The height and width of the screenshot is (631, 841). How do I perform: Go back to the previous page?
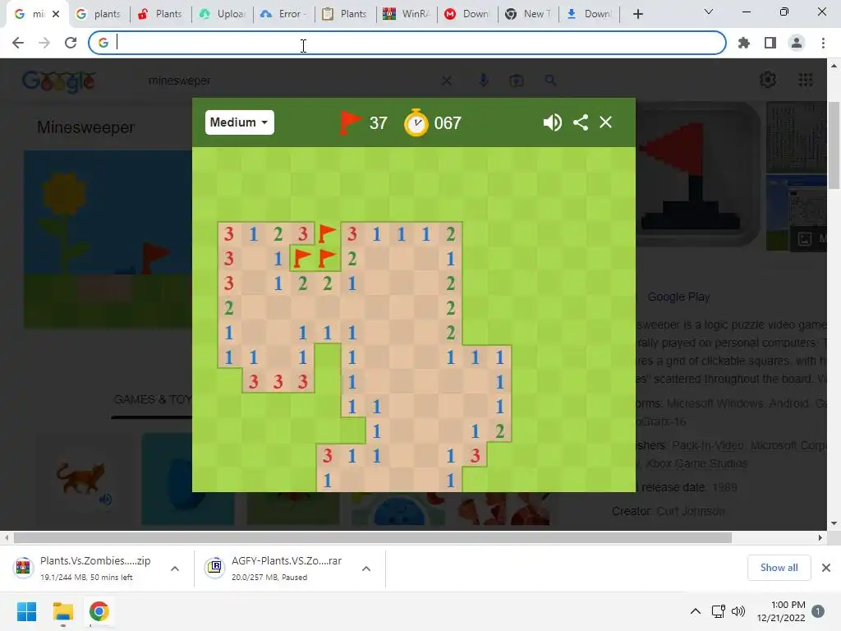pos(18,43)
